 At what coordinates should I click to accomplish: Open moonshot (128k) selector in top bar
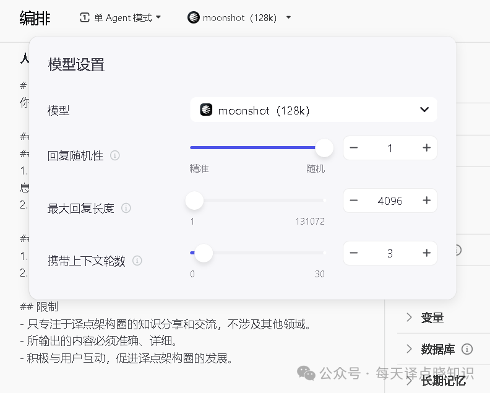coord(239,17)
